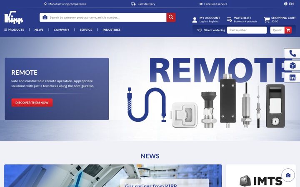The width and height of the screenshot is (300, 187).
Task: Open the LinkedIn side icon
Action: (292, 77)
